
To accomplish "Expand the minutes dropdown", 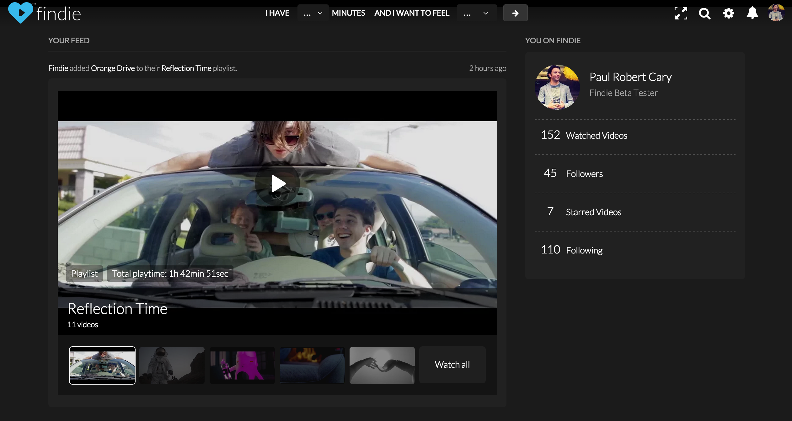I will (x=313, y=13).
